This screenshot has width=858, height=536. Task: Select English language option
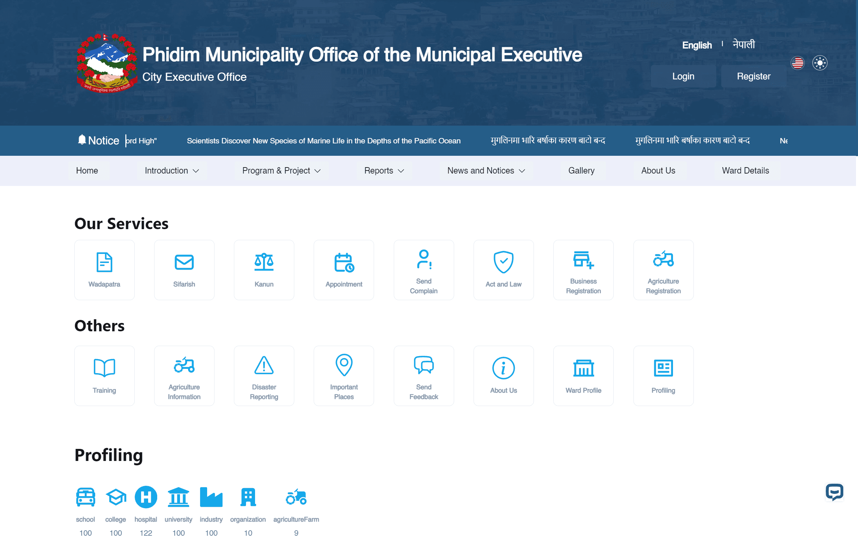pyautogui.click(x=697, y=45)
